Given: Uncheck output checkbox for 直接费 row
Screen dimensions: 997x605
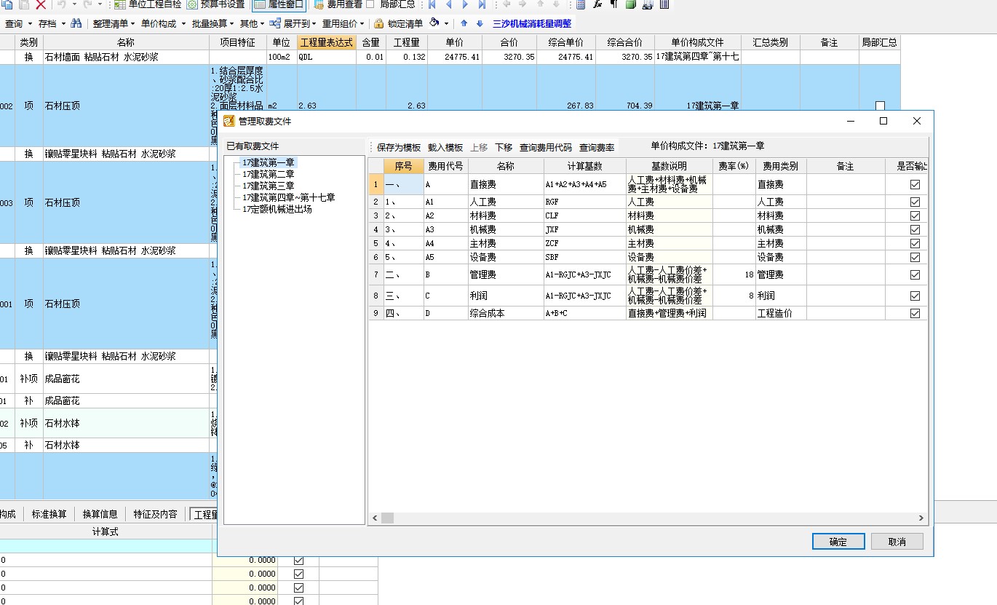Looking at the screenshot, I should click(915, 185).
